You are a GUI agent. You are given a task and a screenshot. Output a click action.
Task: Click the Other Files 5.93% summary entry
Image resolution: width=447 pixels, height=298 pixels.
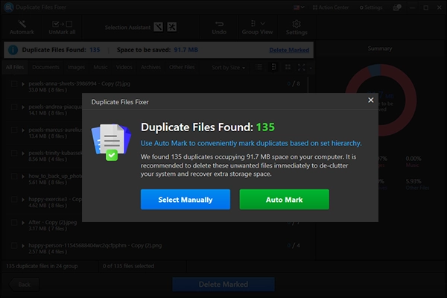click(417, 184)
